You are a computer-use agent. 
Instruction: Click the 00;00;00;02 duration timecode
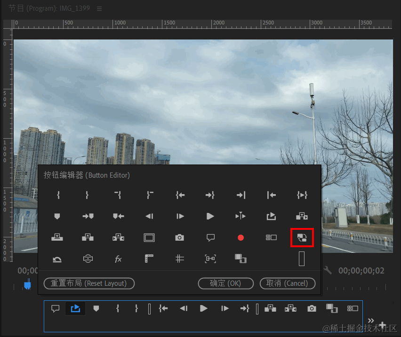tap(361, 271)
